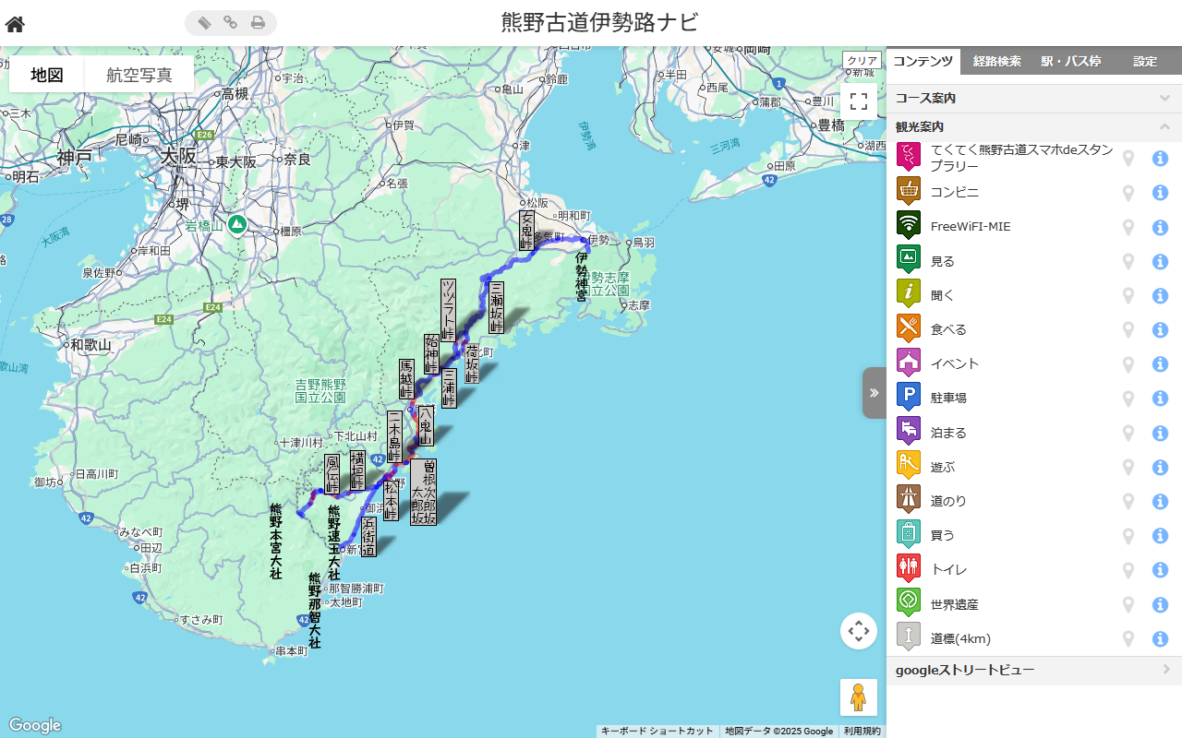Click the 曽根次郎坂太郎坂 label
The height and width of the screenshot is (738, 1182).
click(423, 493)
